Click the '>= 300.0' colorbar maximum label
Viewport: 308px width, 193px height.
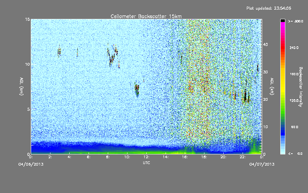[296, 21]
